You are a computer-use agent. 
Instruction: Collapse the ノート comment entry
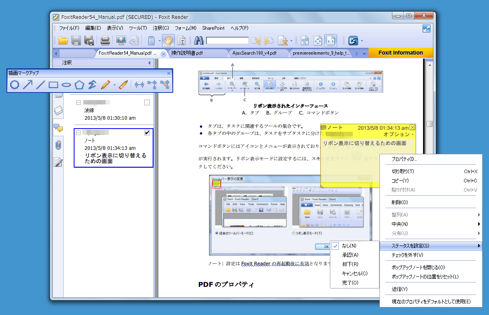(x=79, y=133)
